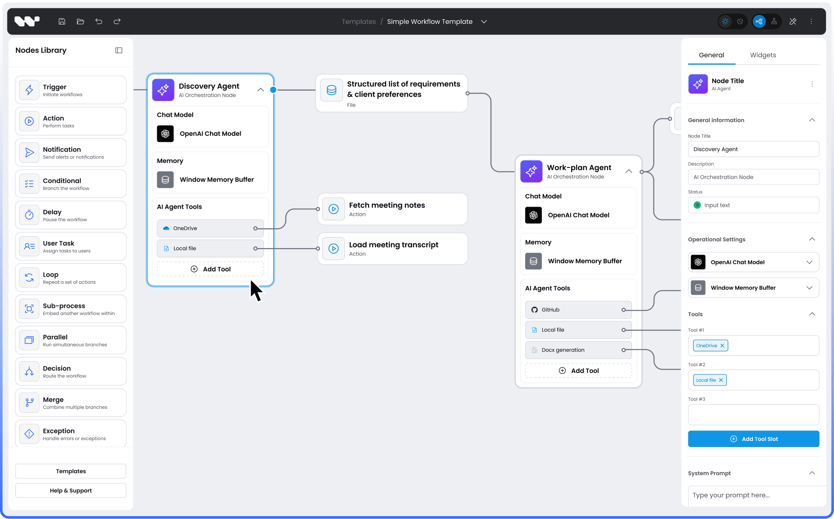
Task: Collapse the Discovery Agent node card
Action: tap(260, 89)
